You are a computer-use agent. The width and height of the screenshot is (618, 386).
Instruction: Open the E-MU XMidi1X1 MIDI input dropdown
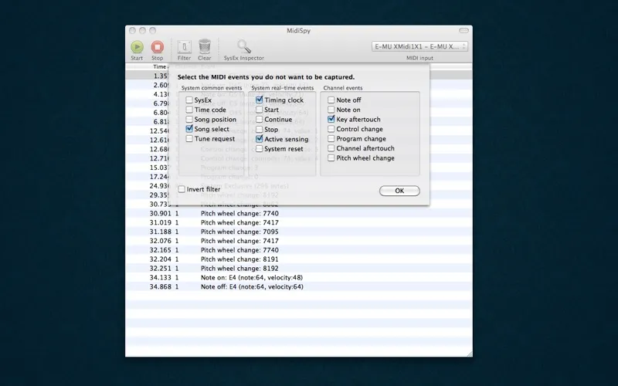tap(419, 46)
